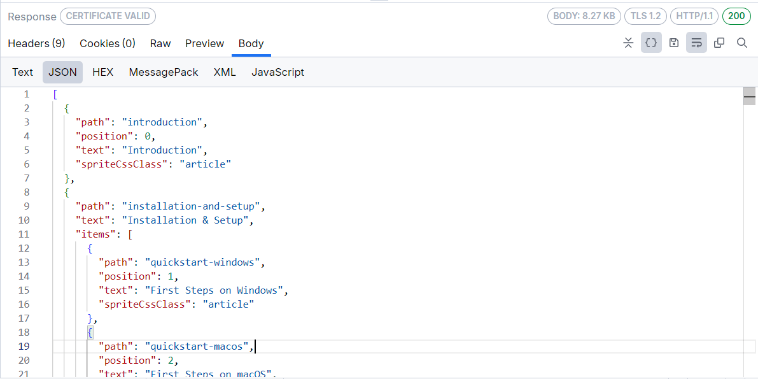This screenshot has width=758, height=379.
Task: Search within the response body
Action: click(742, 43)
